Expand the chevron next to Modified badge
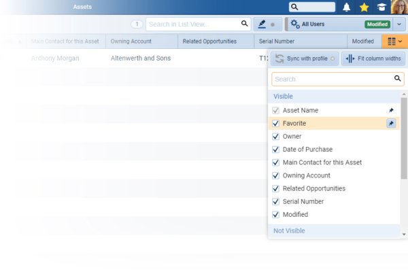This screenshot has width=408, height=274. click(x=399, y=24)
